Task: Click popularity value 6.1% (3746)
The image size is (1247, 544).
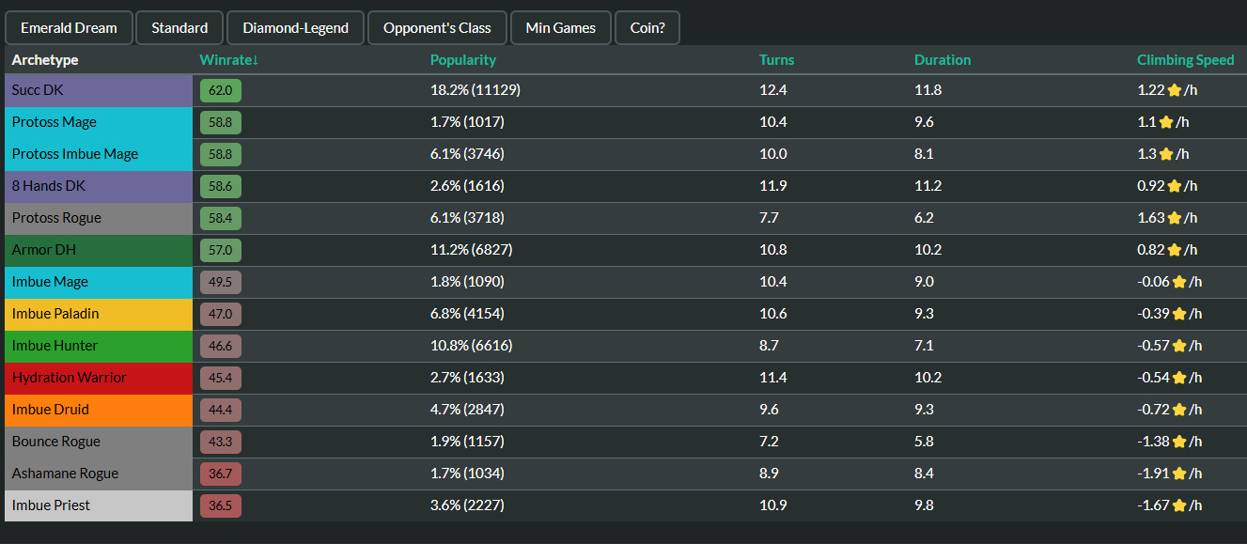Action: pos(468,154)
